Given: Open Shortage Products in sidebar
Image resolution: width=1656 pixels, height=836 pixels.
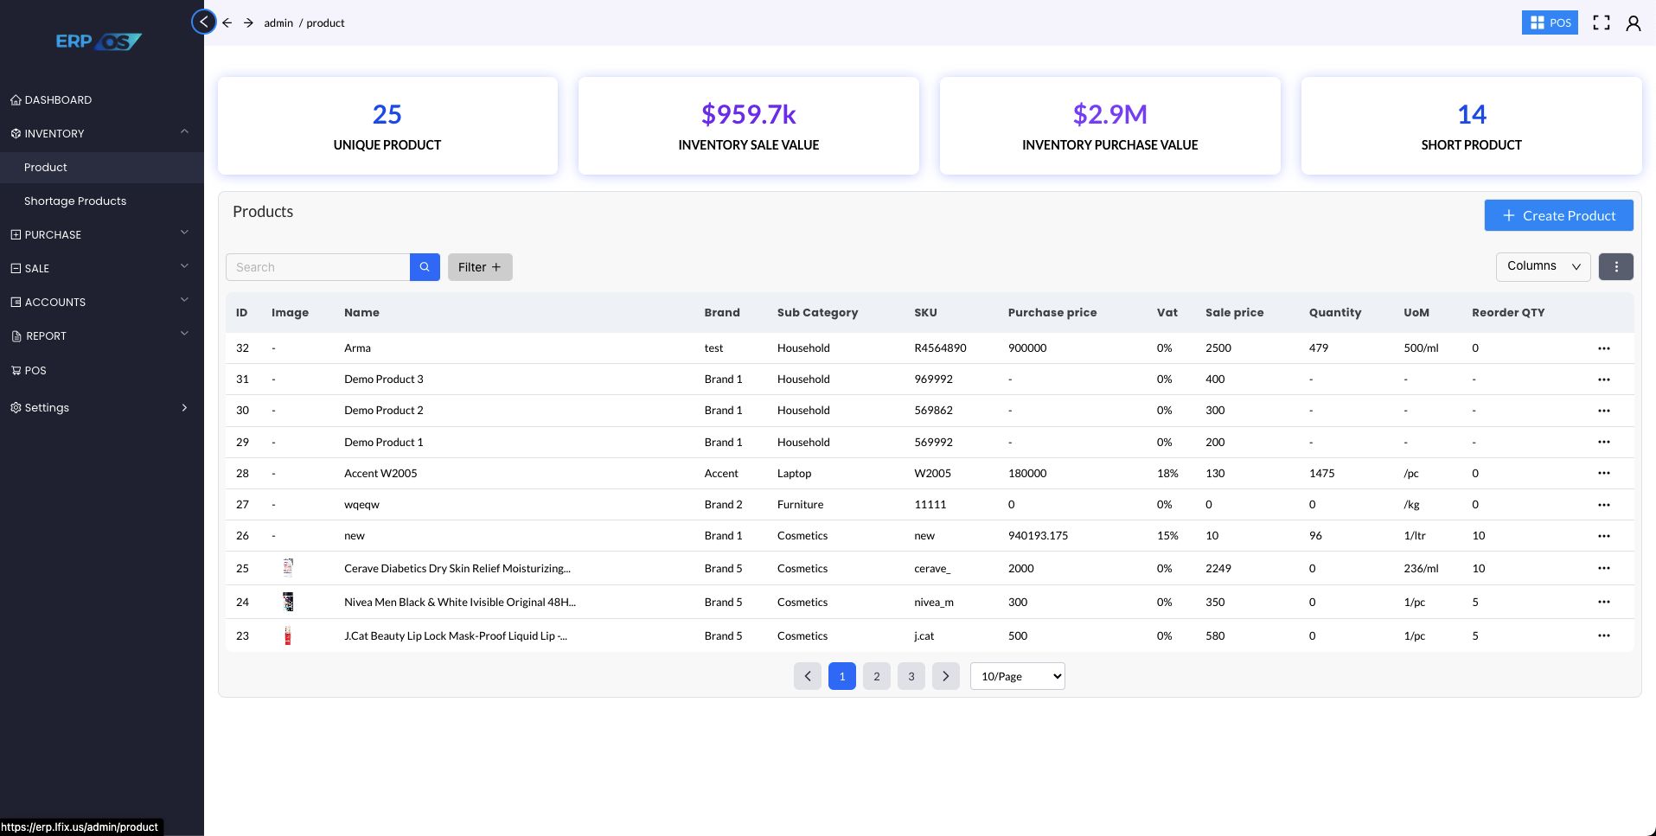Looking at the screenshot, I should (75, 201).
